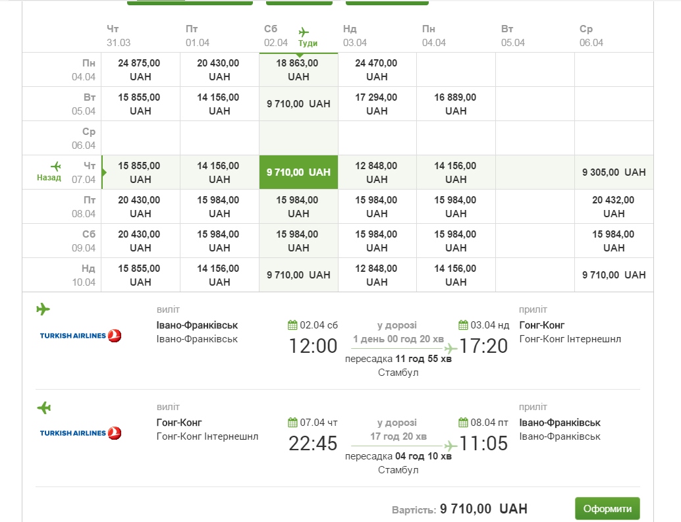Select the Нд 03.04 departure column header
The height and width of the screenshot is (522, 681).
[x=355, y=36]
